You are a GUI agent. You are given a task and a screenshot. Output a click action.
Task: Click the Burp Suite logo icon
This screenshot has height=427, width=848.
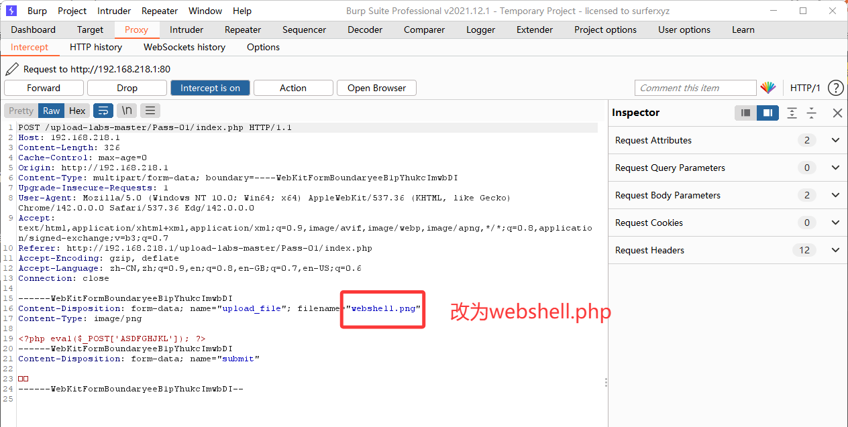[x=10, y=11]
